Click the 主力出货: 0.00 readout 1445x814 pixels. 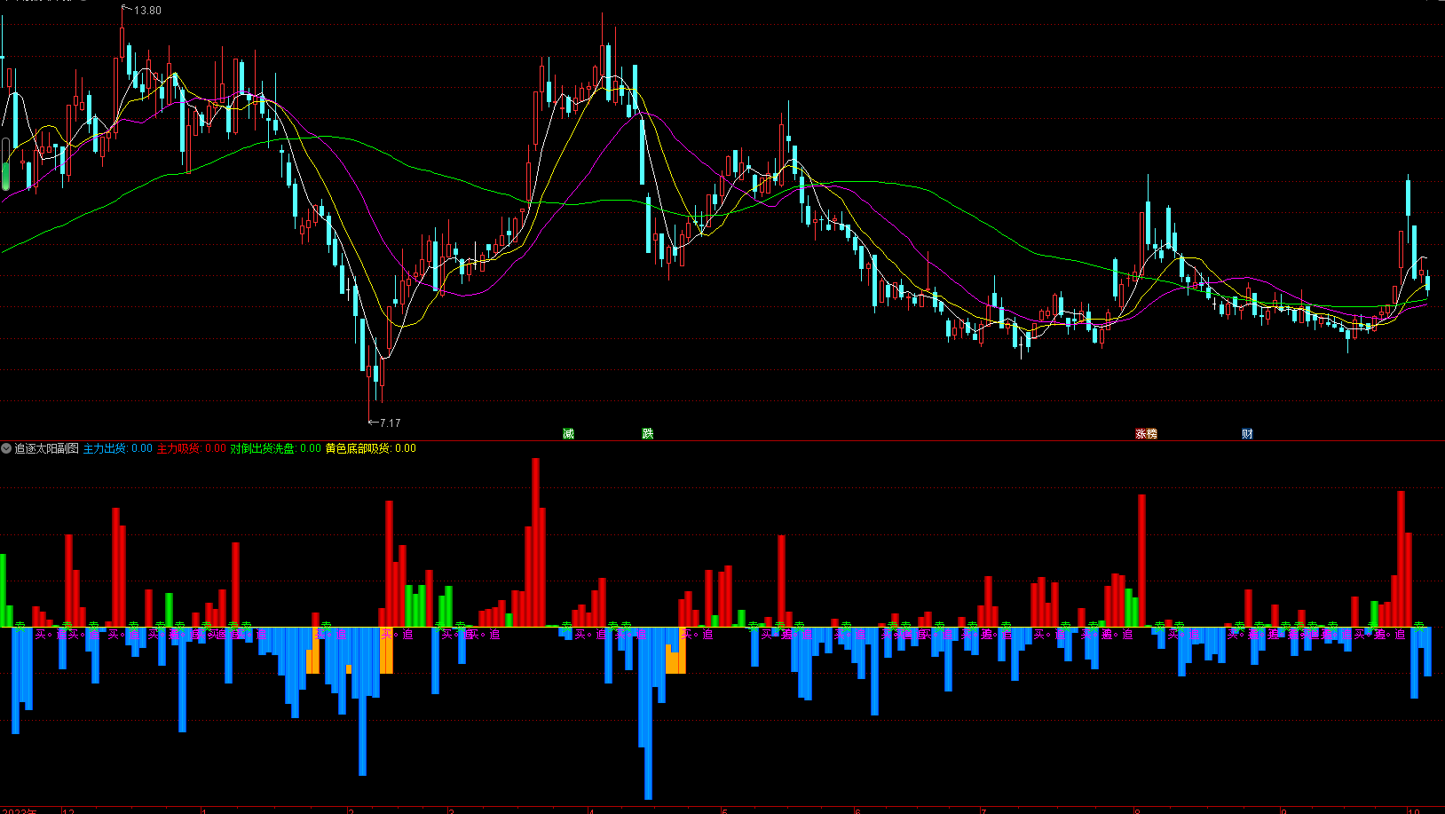(118, 448)
